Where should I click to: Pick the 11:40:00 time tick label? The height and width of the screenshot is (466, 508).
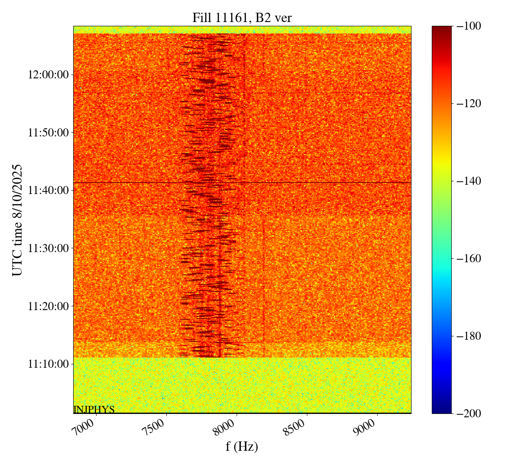(48, 190)
